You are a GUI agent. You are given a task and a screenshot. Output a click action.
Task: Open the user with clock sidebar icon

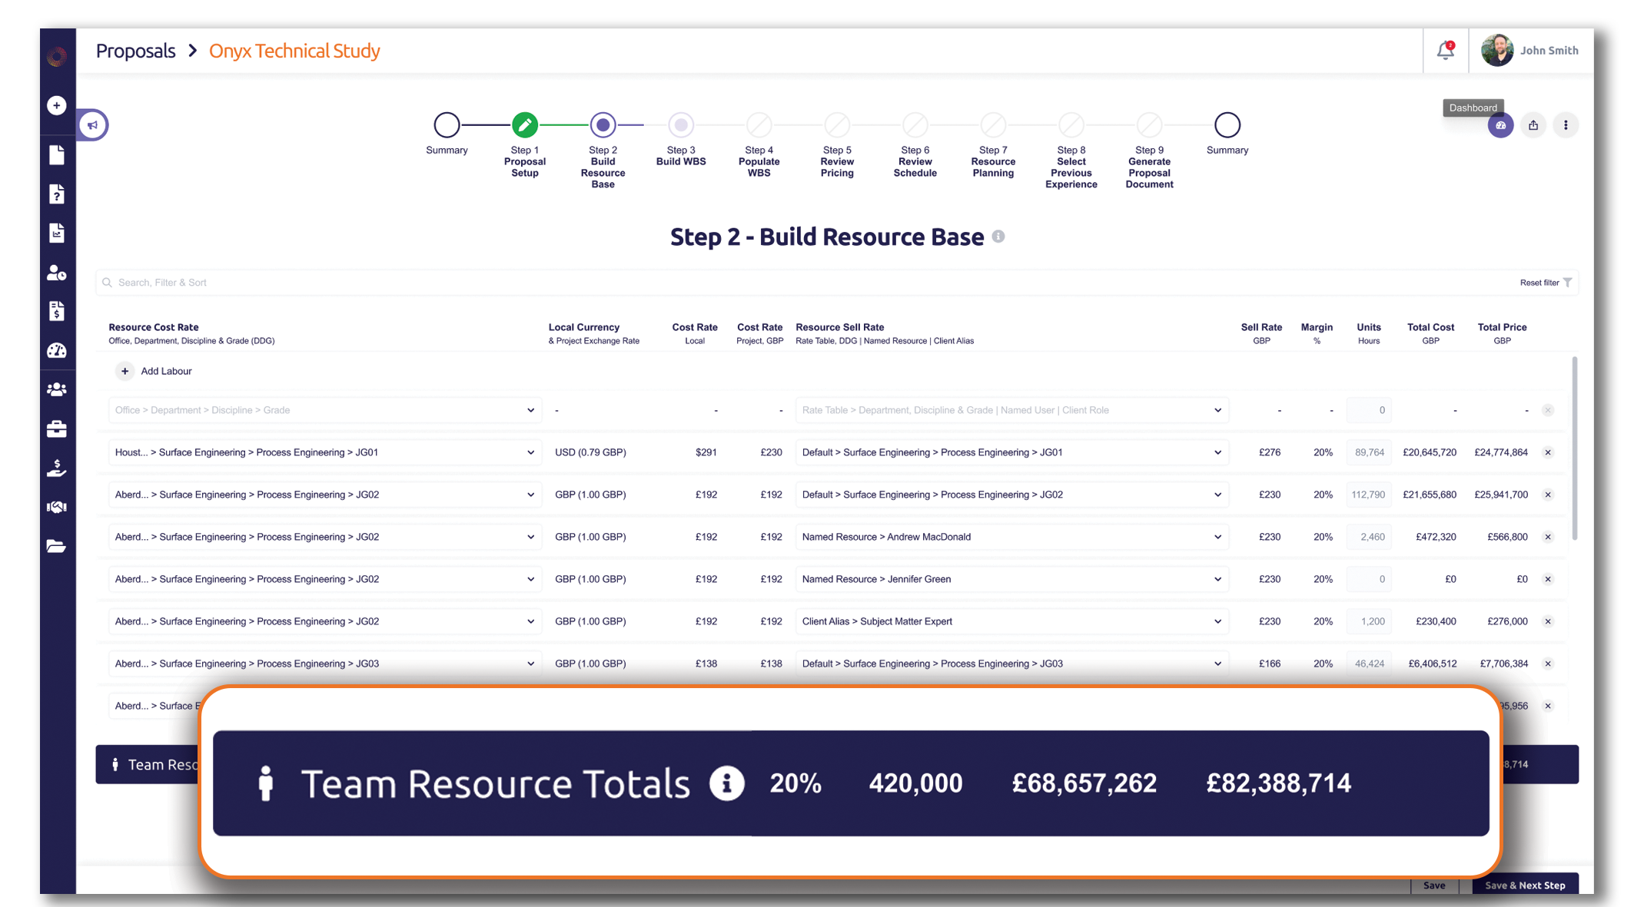click(57, 273)
